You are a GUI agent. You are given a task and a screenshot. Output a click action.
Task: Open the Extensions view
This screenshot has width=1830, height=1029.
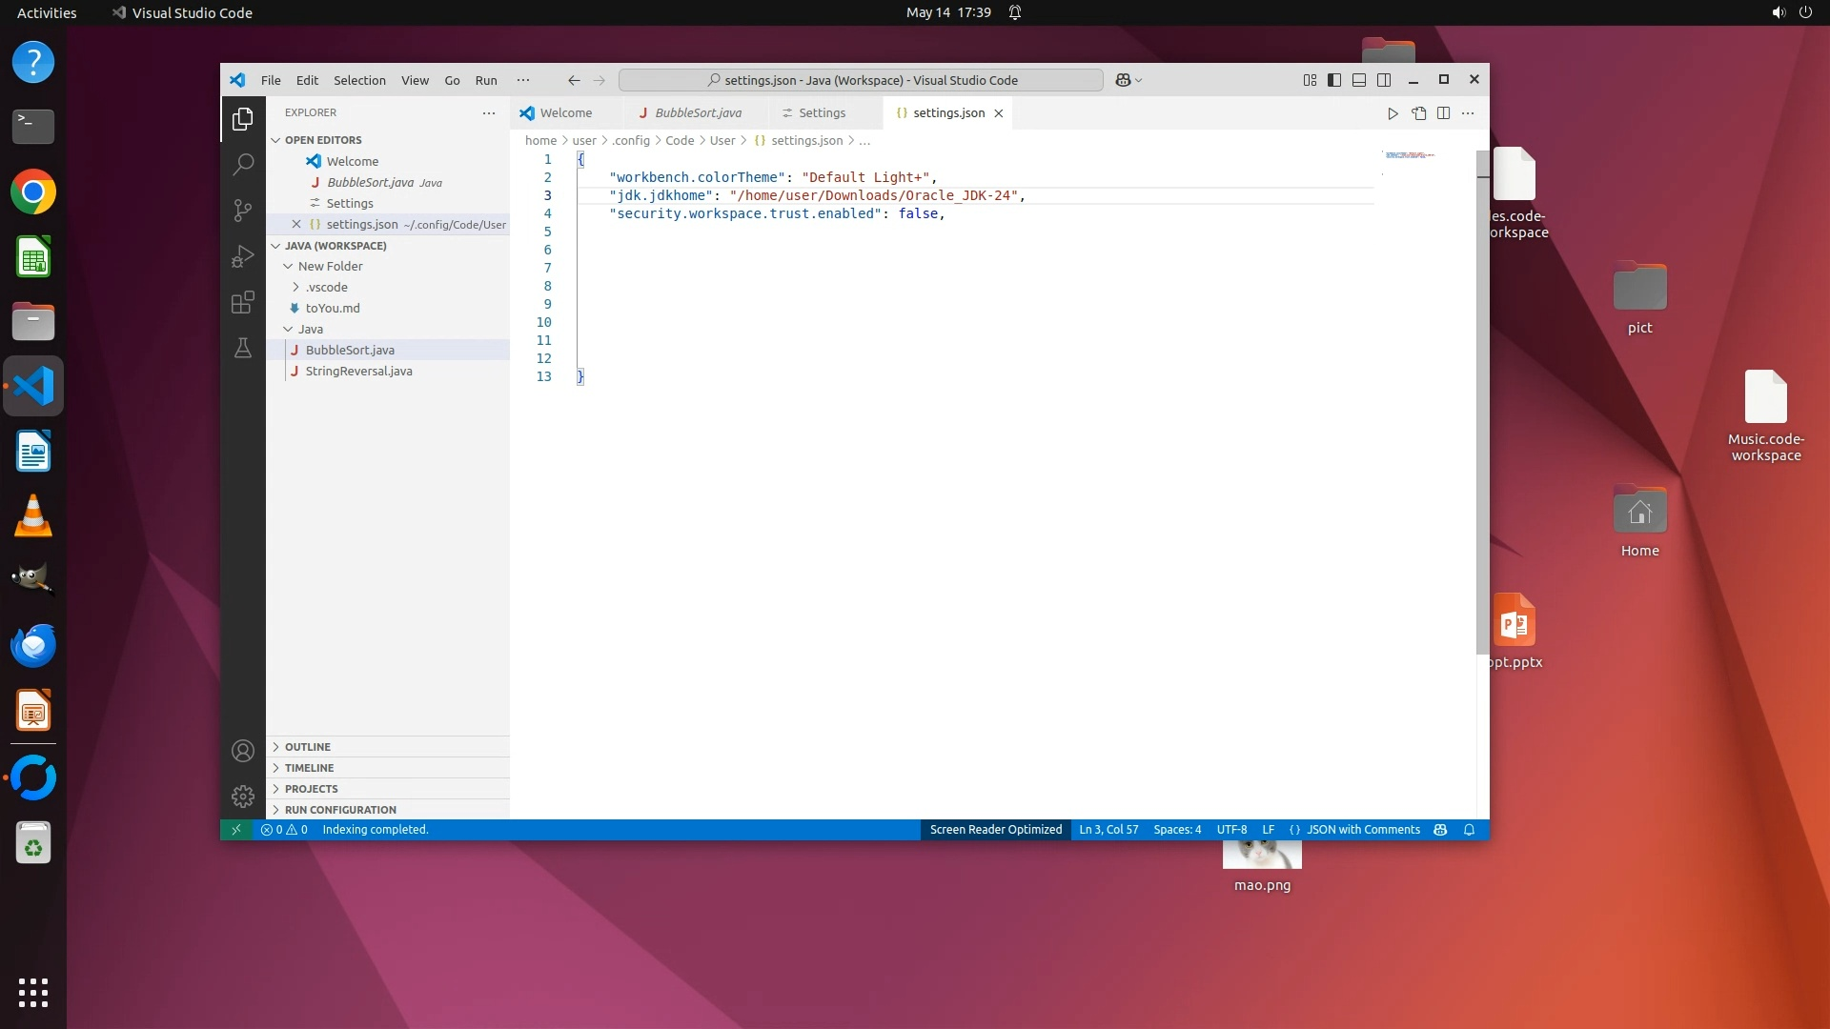click(x=243, y=302)
